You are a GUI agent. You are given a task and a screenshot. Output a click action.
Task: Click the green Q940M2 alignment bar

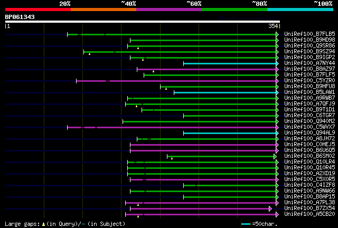tap(200, 122)
